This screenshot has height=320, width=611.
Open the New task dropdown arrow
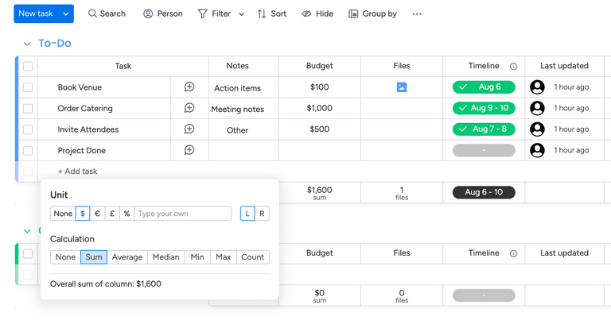click(x=66, y=13)
